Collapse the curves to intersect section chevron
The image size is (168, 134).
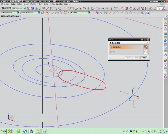tap(147, 43)
